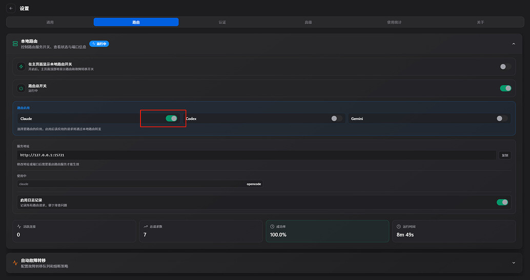Click the 服务地址 input field
The height and width of the screenshot is (280, 530).
pos(257,155)
